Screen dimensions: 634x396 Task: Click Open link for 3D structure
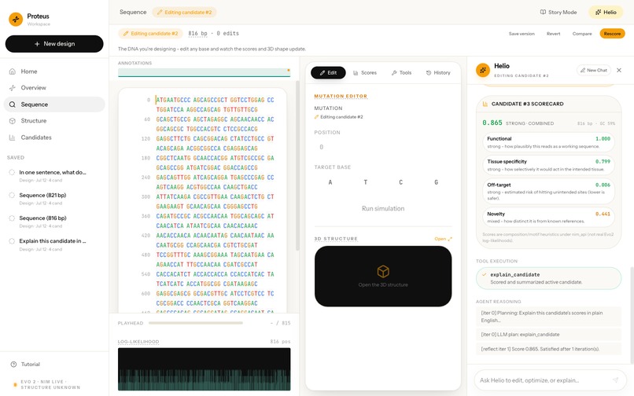(443, 239)
